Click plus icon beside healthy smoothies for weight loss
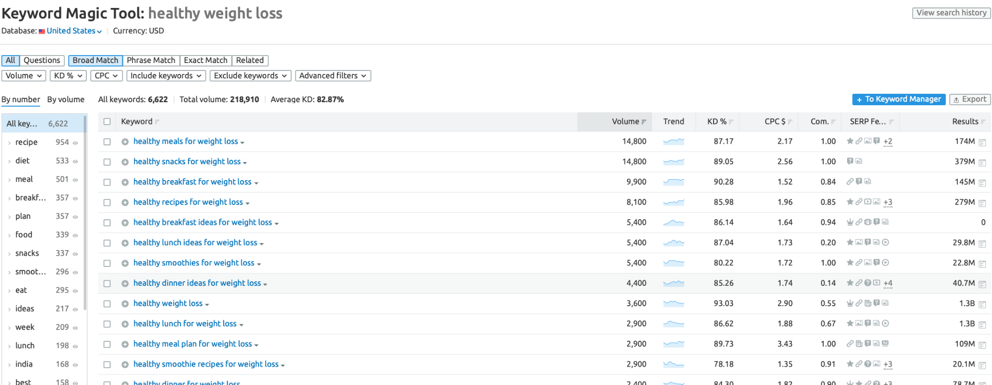Image resolution: width=992 pixels, height=385 pixels. coord(125,263)
